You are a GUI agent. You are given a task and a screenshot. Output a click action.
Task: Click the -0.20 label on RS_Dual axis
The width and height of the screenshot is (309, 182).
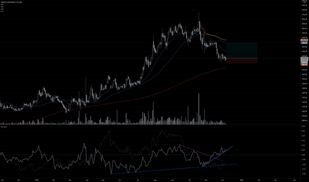pyautogui.click(x=303, y=174)
